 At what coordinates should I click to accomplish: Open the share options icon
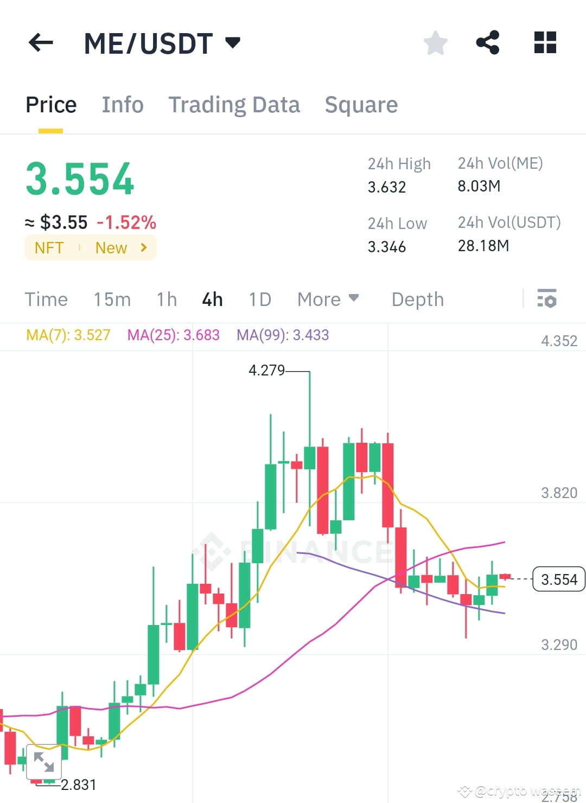[x=487, y=42]
